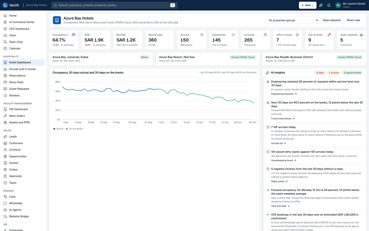Select Azure Bay Riyadh, Business District card
369x231 pixels.
[314, 59]
